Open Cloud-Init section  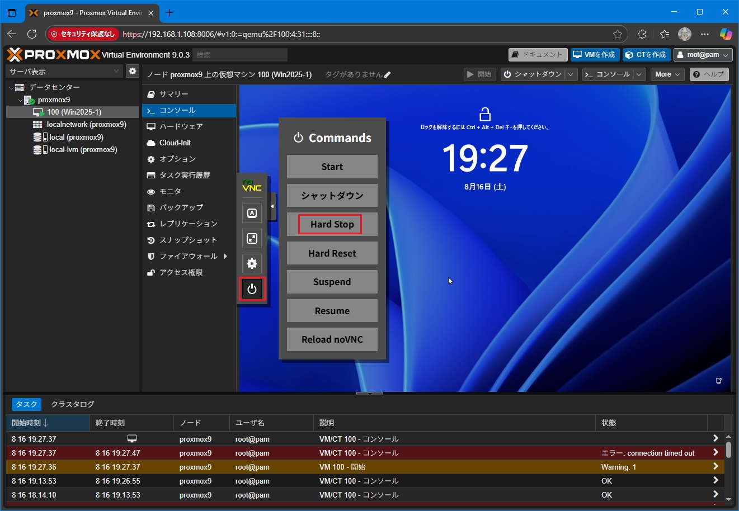(x=189, y=143)
